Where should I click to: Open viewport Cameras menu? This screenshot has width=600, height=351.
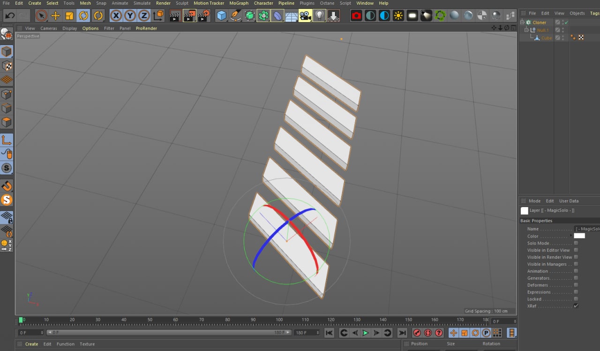pyautogui.click(x=49, y=28)
